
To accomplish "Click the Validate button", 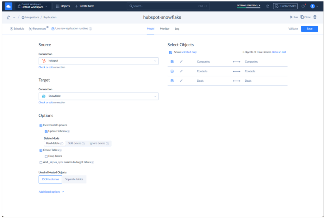I will [293, 29].
